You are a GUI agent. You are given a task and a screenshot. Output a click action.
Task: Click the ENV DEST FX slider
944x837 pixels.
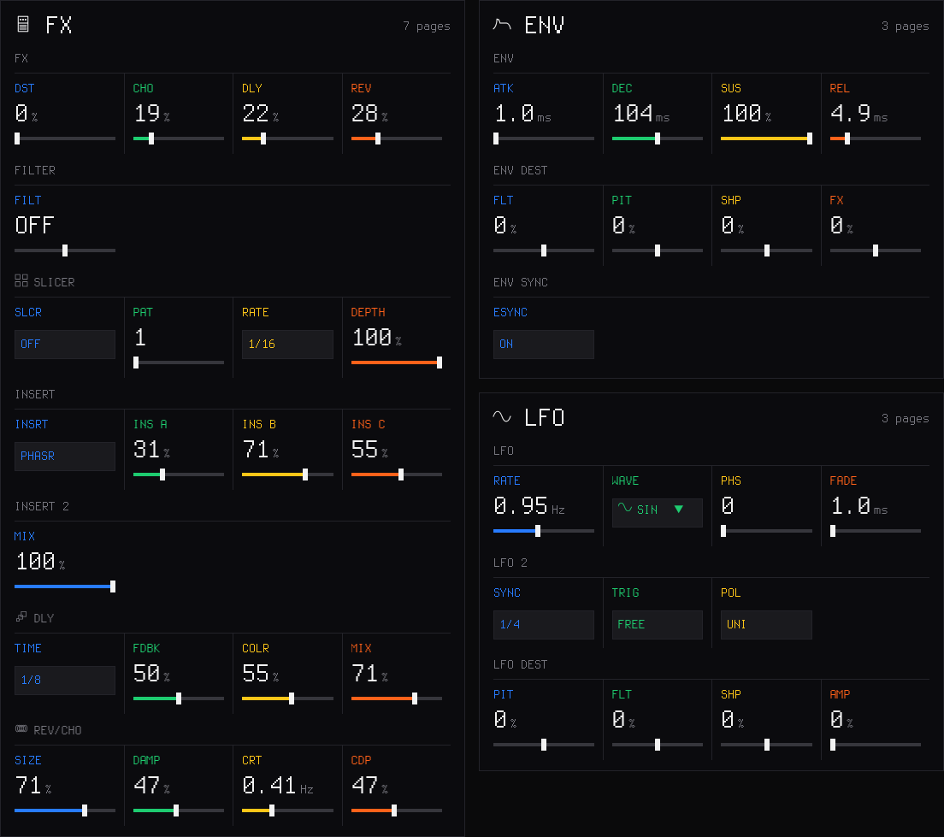pyautogui.click(x=875, y=251)
